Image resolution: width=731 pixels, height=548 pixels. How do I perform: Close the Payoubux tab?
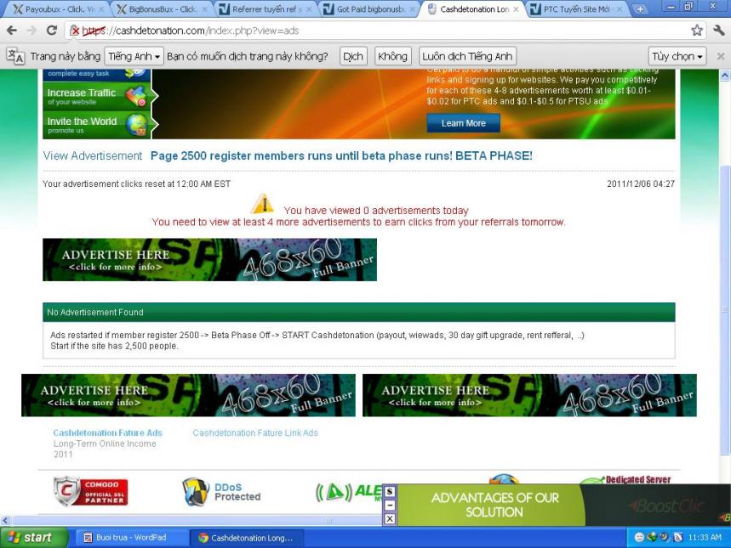pyautogui.click(x=100, y=8)
